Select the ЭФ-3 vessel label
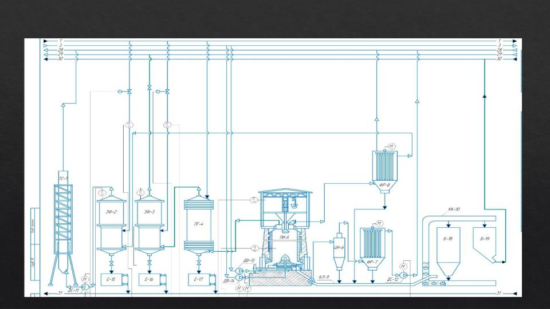The height and width of the screenshot is (309, 550). (x=149, y=212)
